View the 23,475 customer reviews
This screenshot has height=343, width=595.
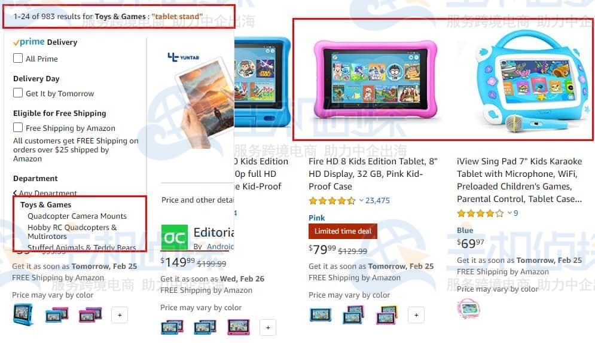click(377, 201)
